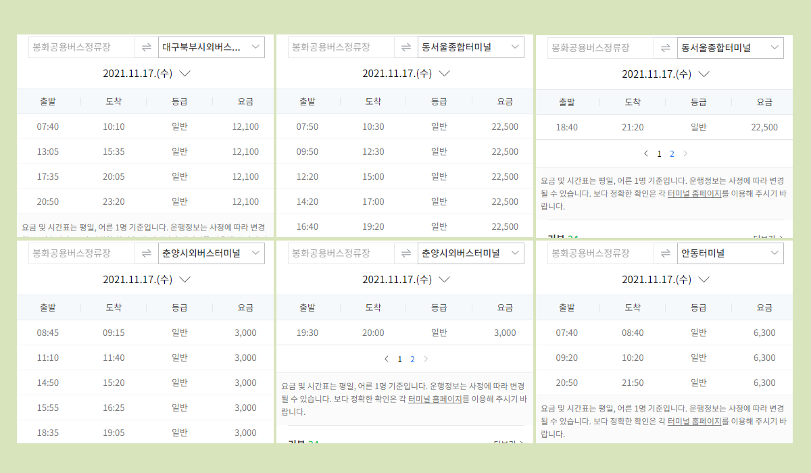Open 동서울종합터미널 dropdown in the middle panel

pyautogui.click(x=471, y=47)
